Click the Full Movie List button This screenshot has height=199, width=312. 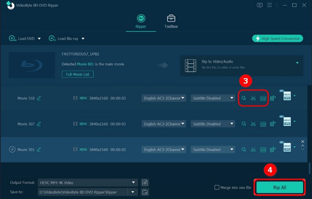[78, 74]
